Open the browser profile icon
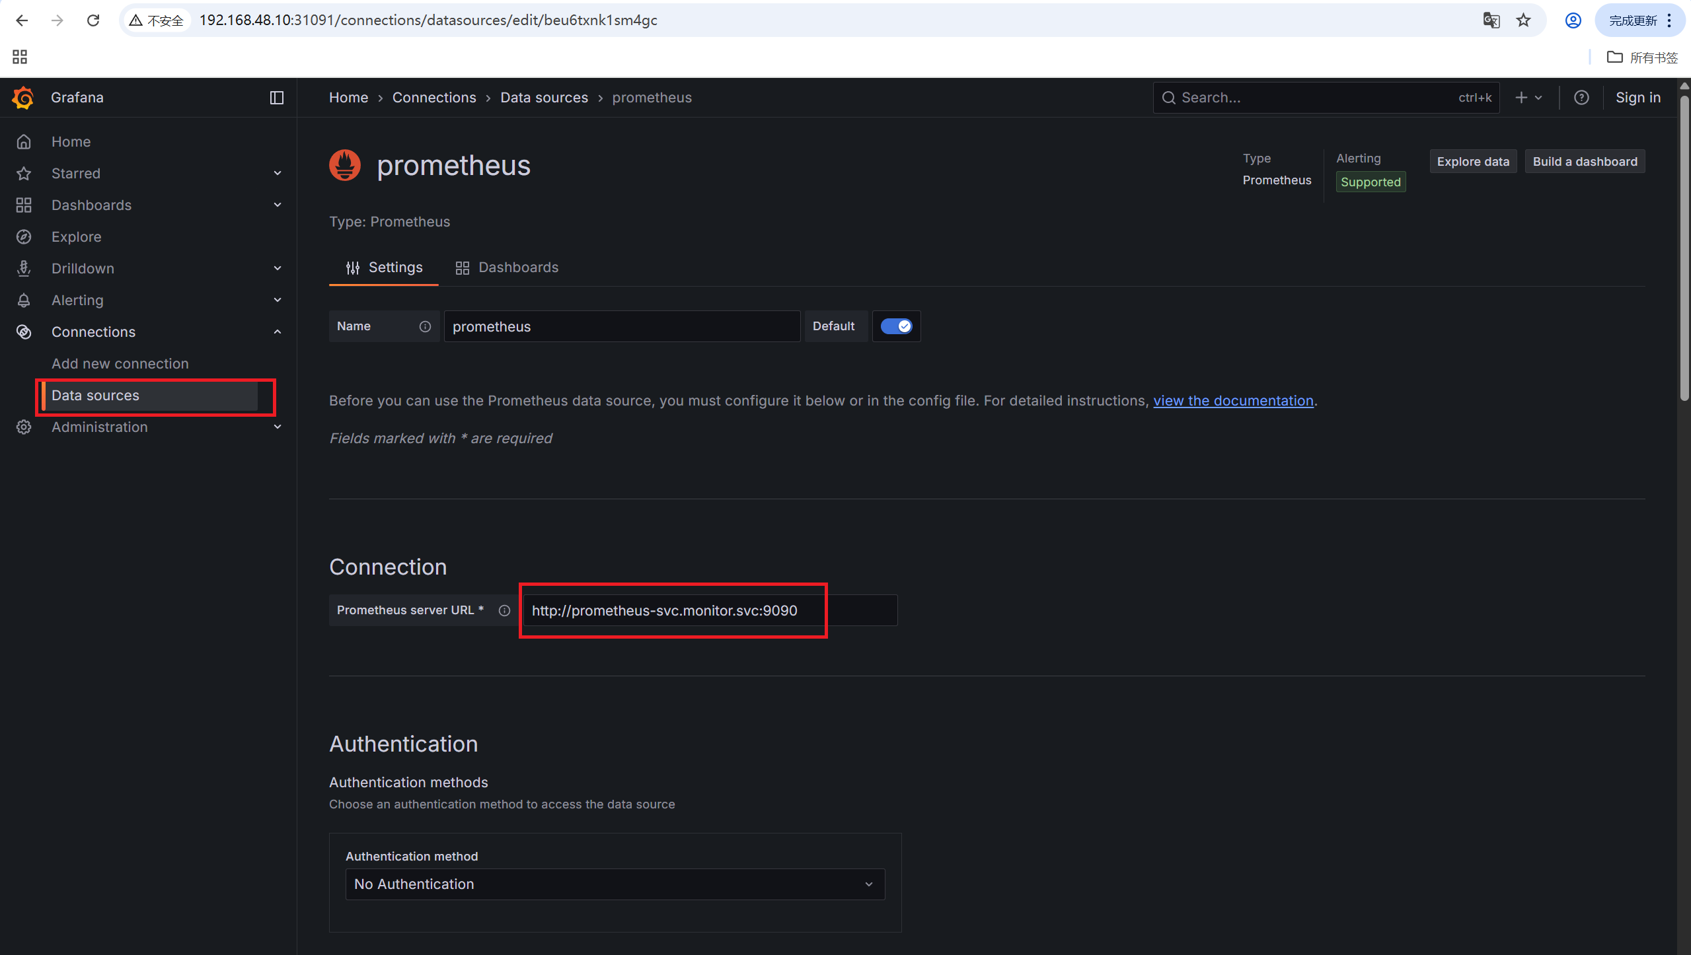1691x955 pixels. 1573,20
